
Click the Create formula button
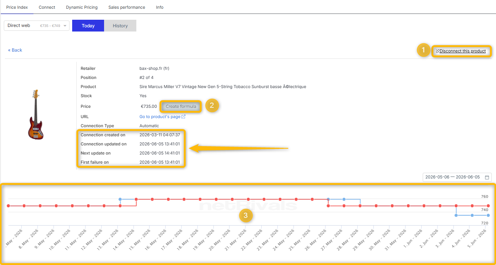181,107
